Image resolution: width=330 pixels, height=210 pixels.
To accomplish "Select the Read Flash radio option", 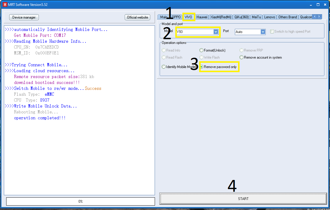I will coord(164,57).
